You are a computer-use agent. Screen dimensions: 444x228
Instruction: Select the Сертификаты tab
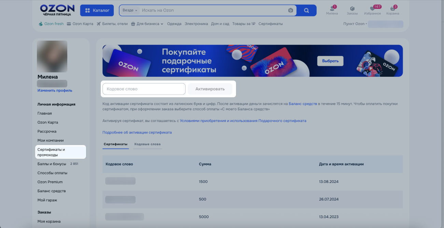tap(115, 144)
